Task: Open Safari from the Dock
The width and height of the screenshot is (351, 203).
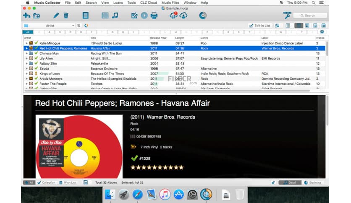Action: click(x=137, y=194)
